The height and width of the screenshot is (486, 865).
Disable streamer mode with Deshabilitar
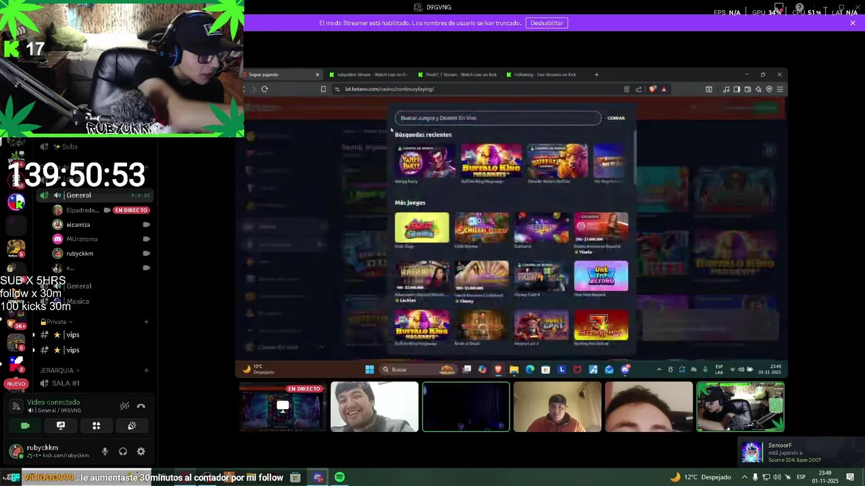[x=547, y=23]
